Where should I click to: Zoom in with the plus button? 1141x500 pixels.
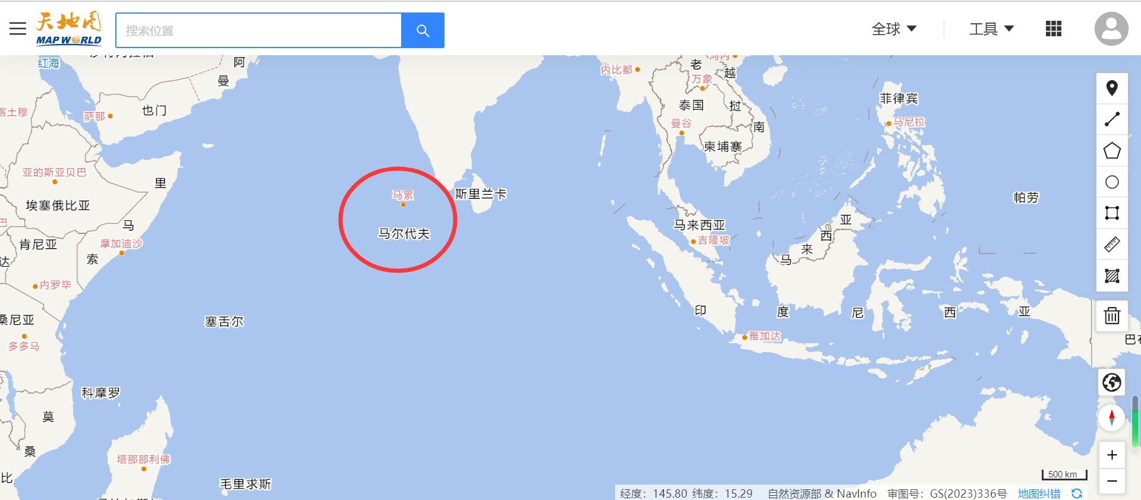click(x=1112, y=455)
